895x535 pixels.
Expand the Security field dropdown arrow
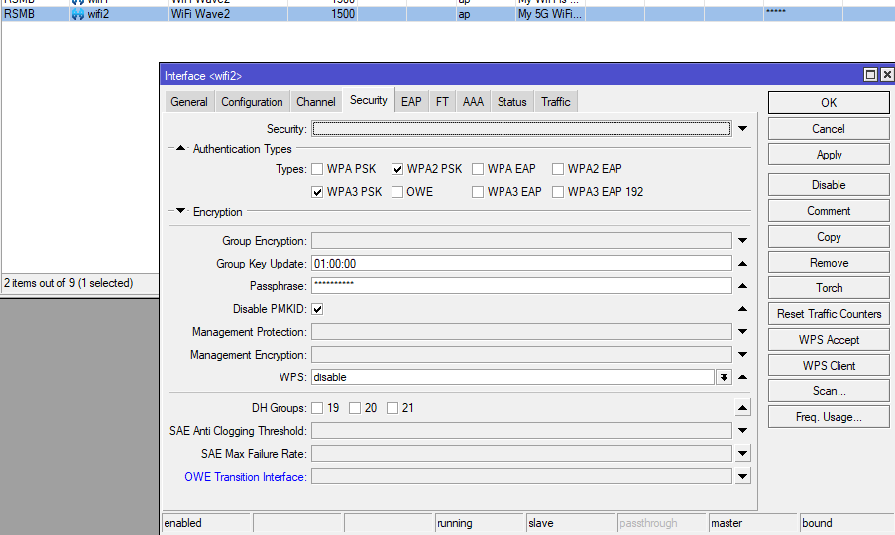(x=742, y=129)
